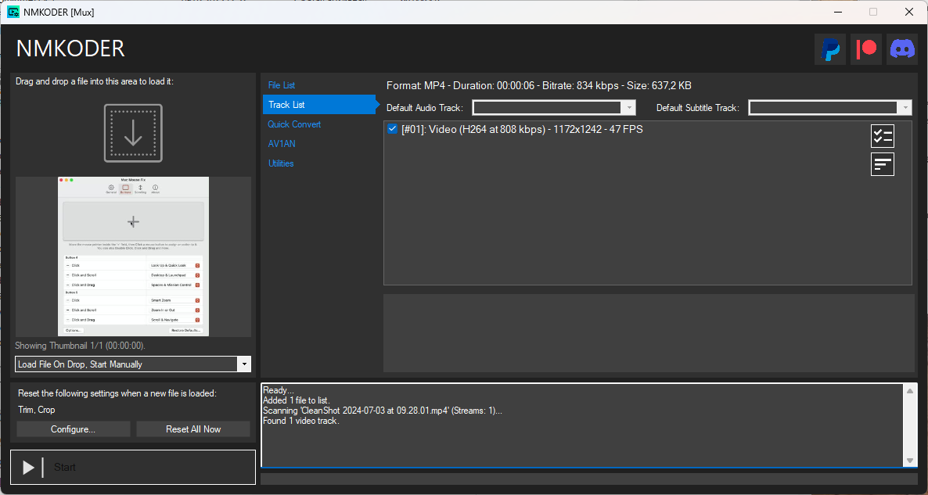Select the Track List tab
The image size is (928, 495).
[x=319, y=105]
